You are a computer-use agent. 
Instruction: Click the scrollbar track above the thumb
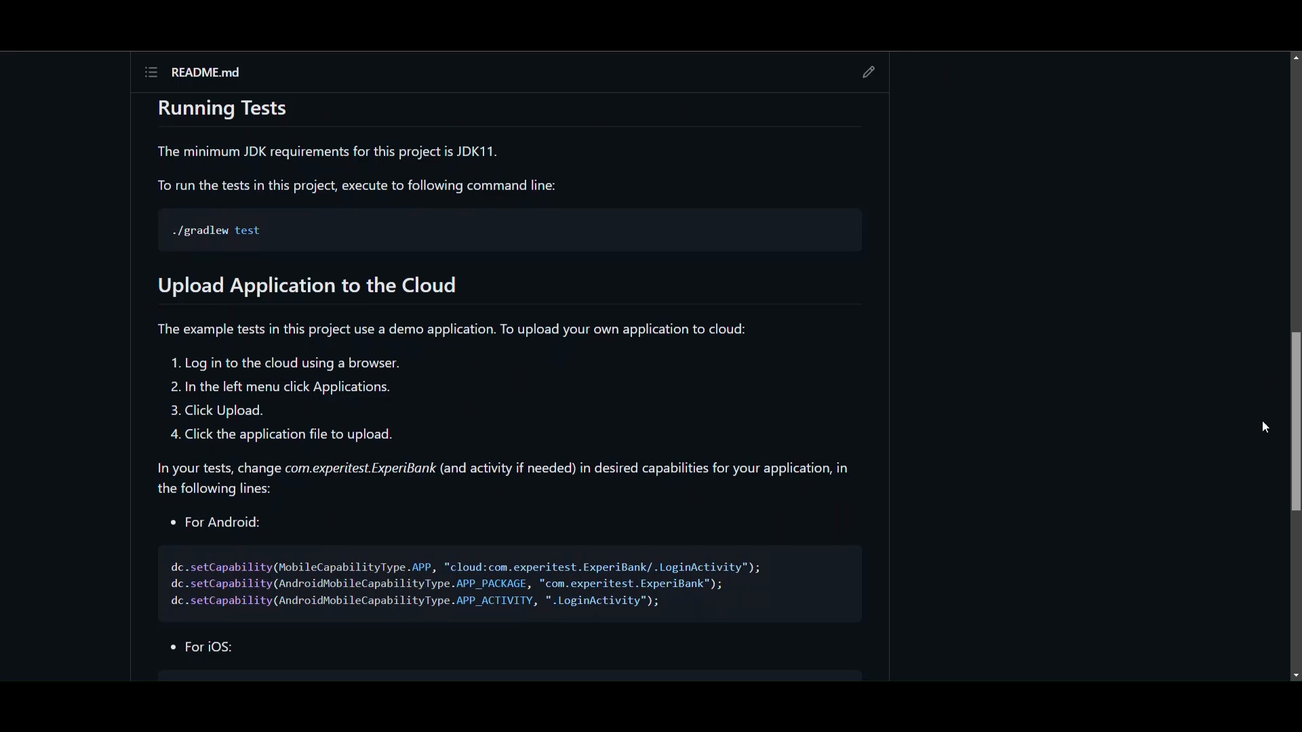click(1296, 197)
